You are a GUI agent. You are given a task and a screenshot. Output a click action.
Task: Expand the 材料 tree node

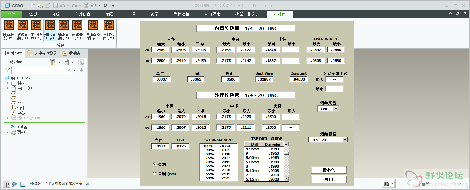(7, 83)
